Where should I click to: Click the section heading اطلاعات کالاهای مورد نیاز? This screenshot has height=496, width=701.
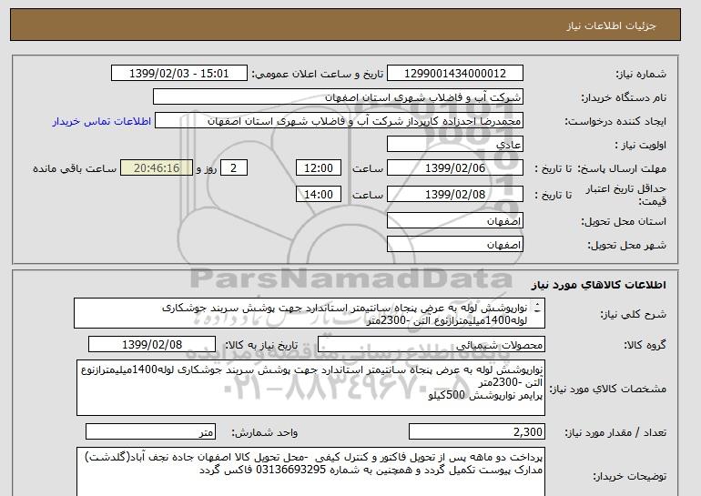click(x=599, y=285)
